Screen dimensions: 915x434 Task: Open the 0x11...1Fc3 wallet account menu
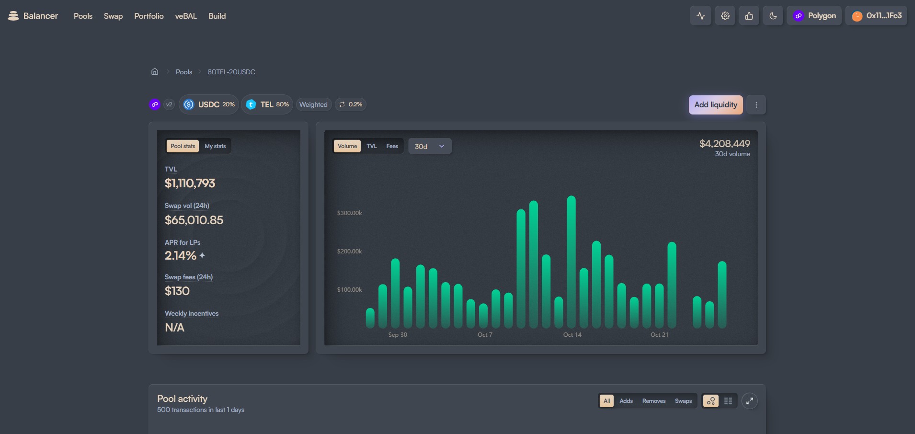pyautogui.click(x=876, y=16)
